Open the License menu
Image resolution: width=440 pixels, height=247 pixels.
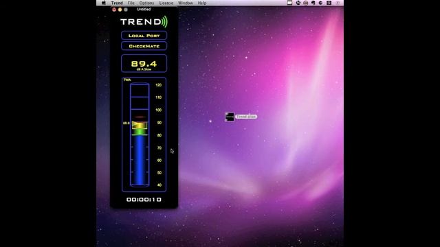point(166,3)
